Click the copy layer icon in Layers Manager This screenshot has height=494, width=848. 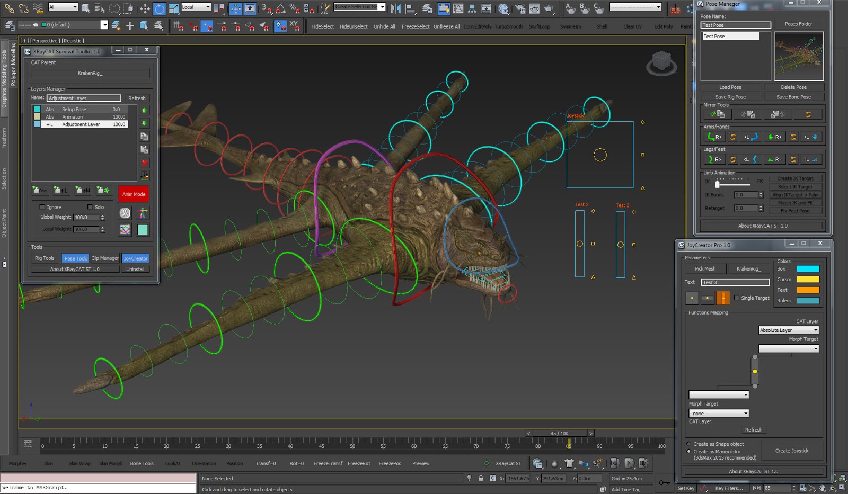(x=144, y=136)
